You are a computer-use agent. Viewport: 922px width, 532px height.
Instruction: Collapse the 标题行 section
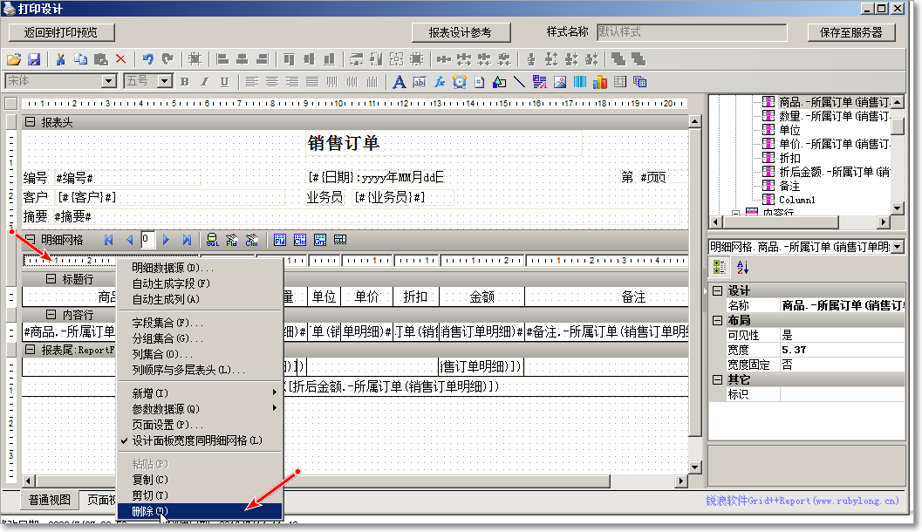click(x=51, y=278)
